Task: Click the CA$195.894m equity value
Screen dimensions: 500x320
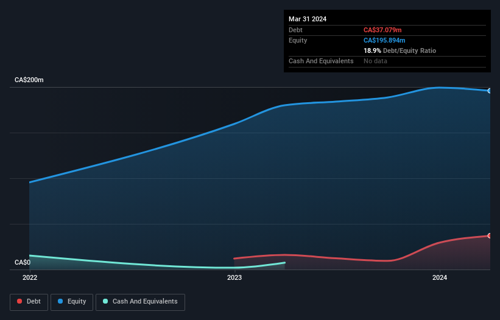Action: click(x=384, y=40)
